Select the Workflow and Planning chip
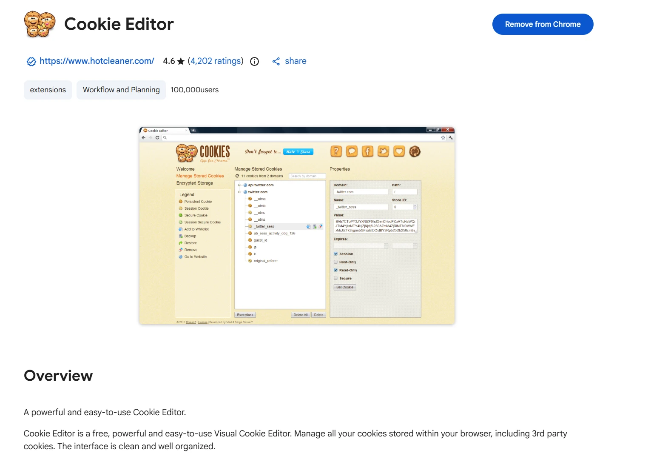 point(121,90)
